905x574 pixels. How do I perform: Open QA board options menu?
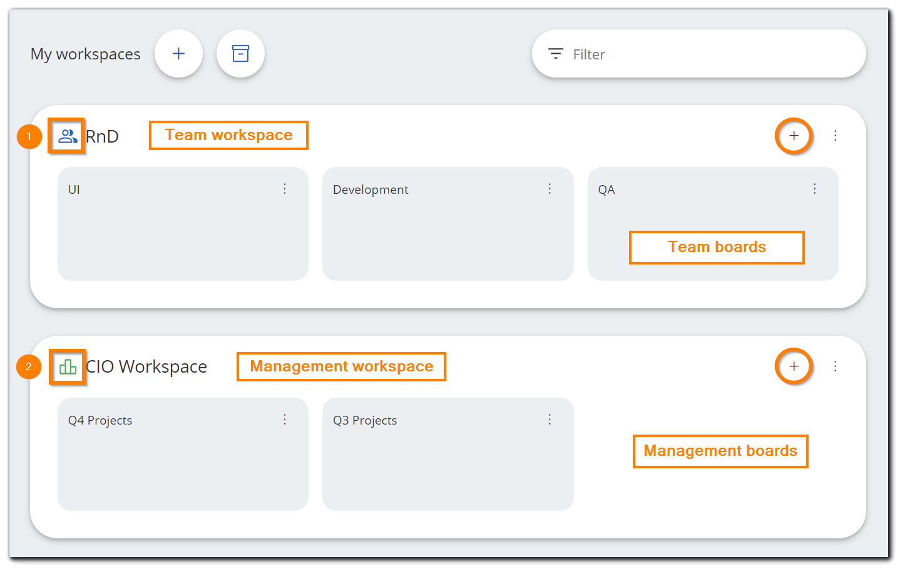tap(814, 189)
